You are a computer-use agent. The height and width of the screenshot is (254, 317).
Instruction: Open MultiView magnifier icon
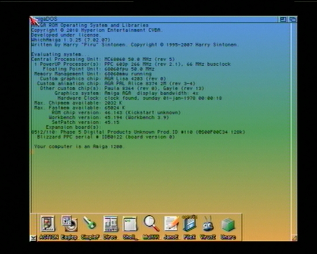[x=151, y=224]
